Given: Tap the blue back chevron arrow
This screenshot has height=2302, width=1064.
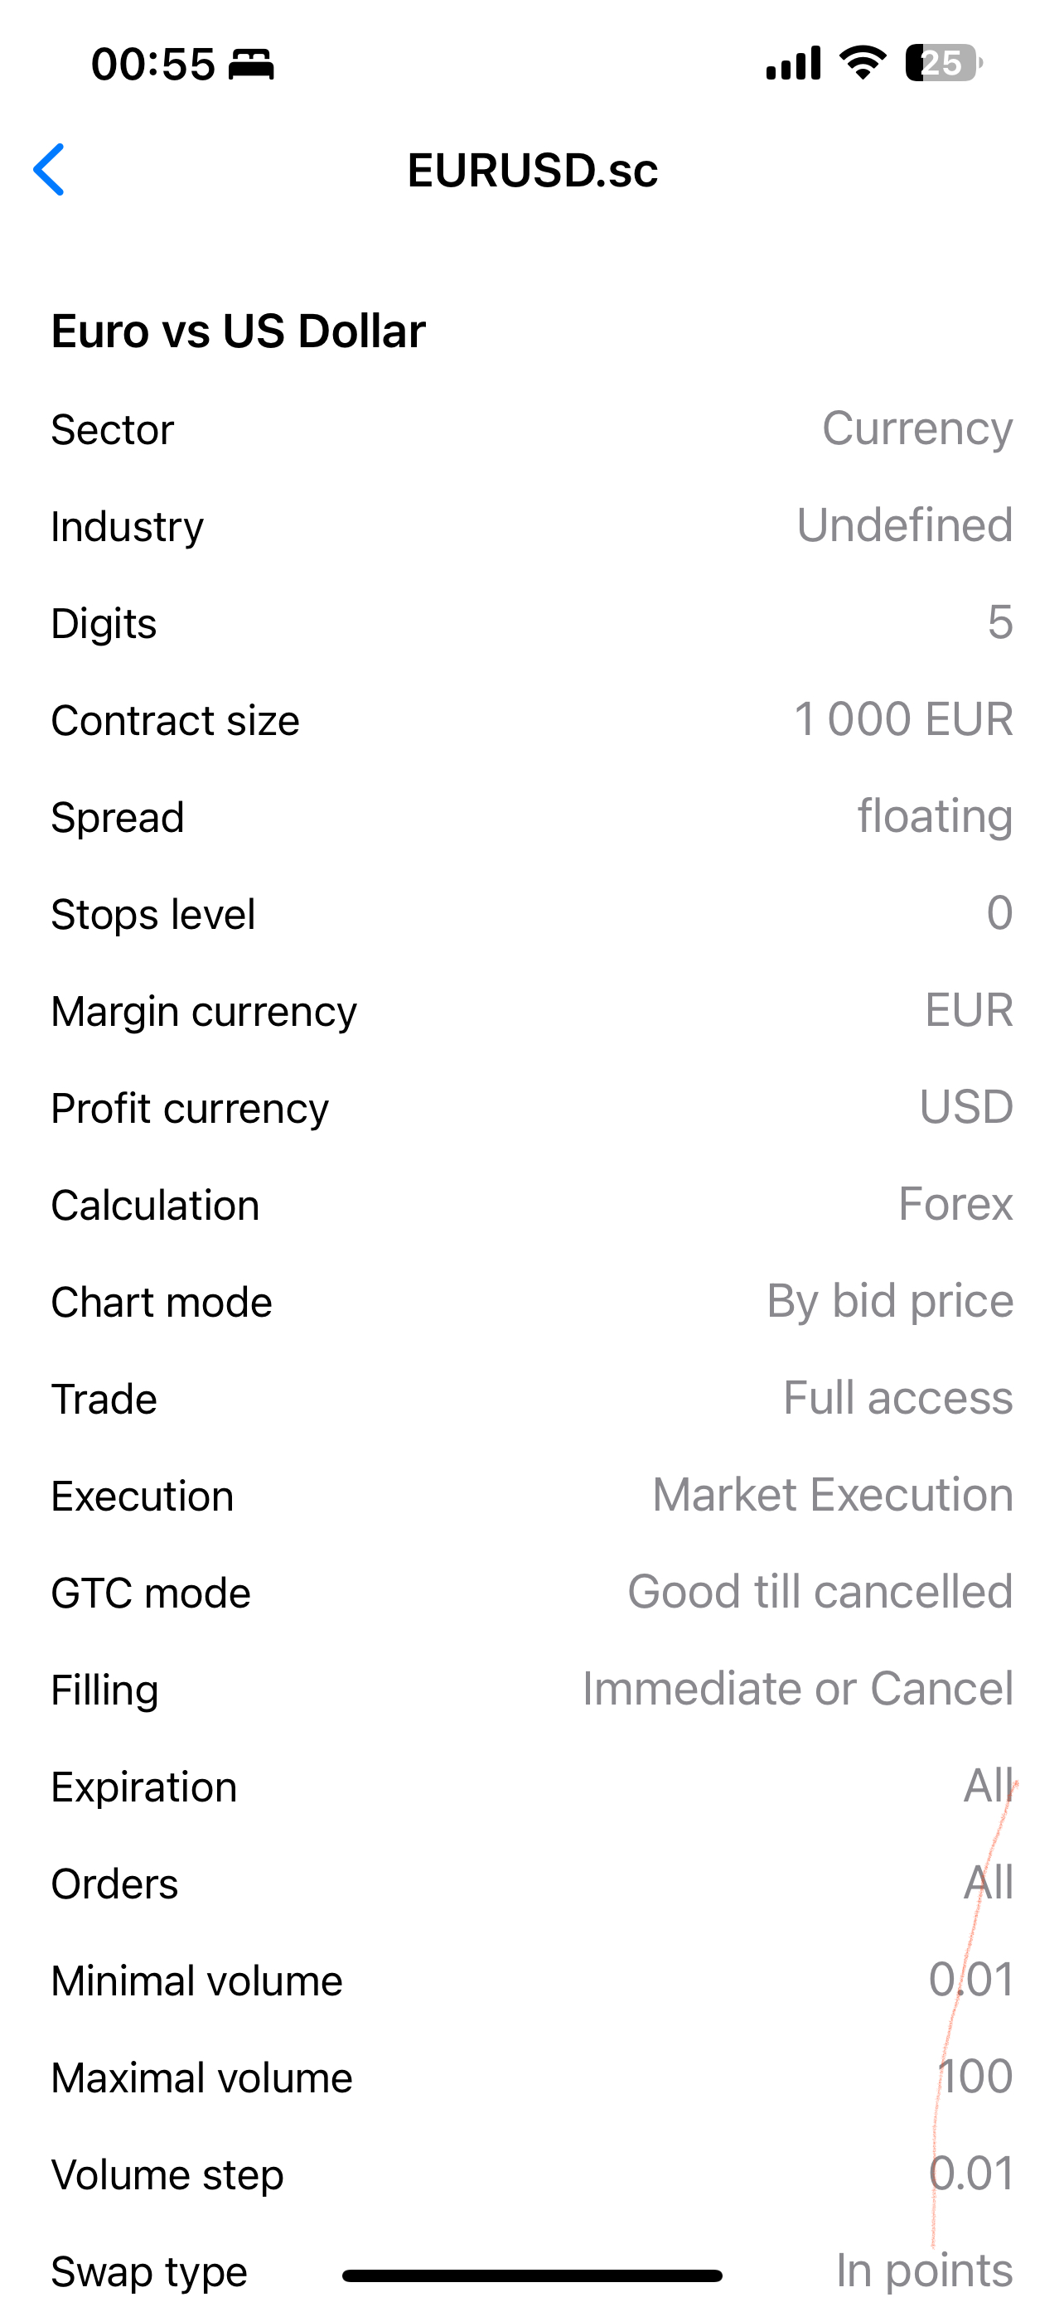Looking at the screenshot, I should point(49,169).
